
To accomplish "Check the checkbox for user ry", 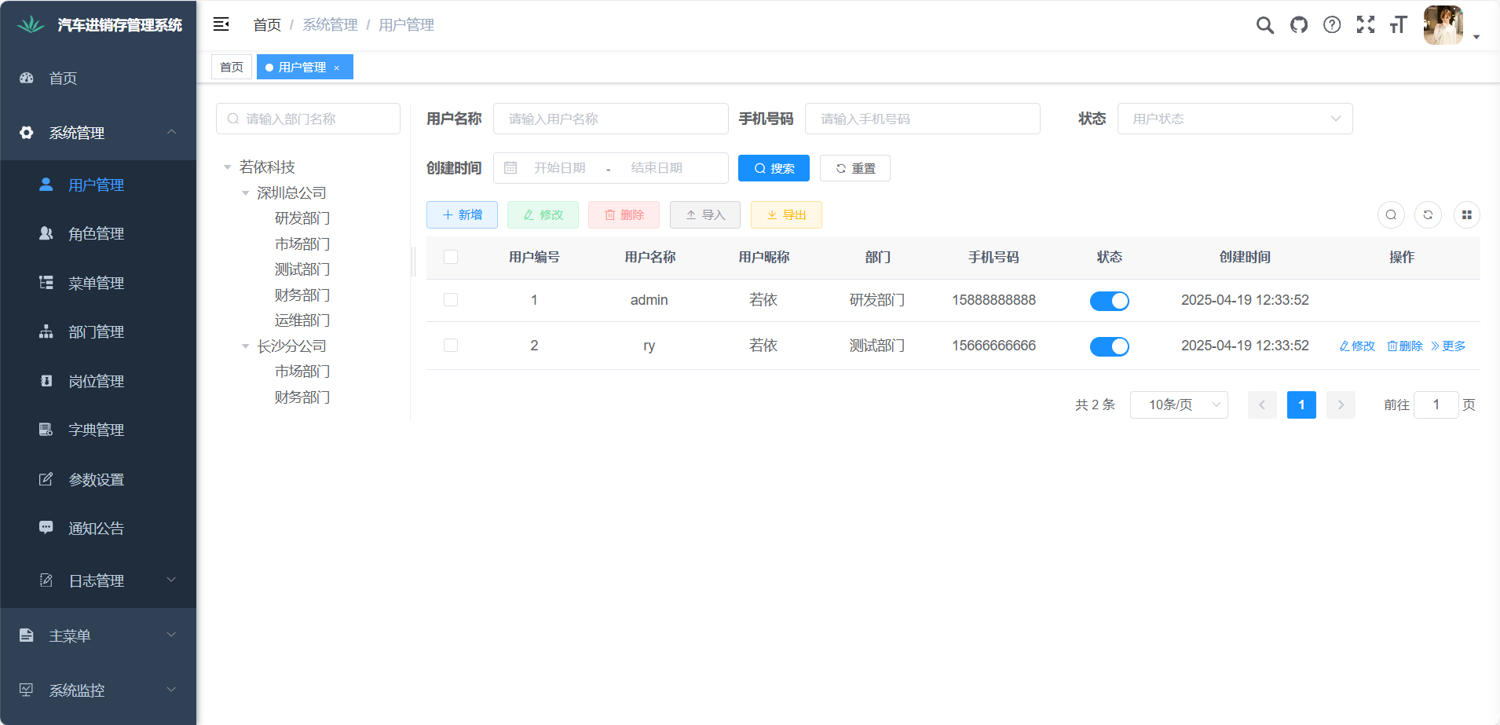I will (x=451, y=346).
